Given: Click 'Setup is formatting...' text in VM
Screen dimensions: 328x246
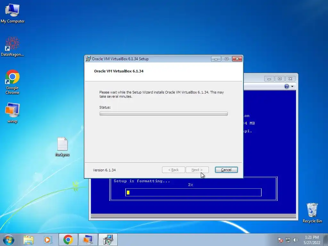Looking at the screenshot, I should point(142,181).
